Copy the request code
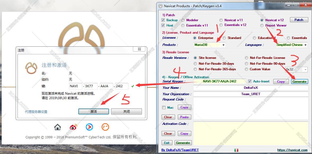 (x=184, y=107)
